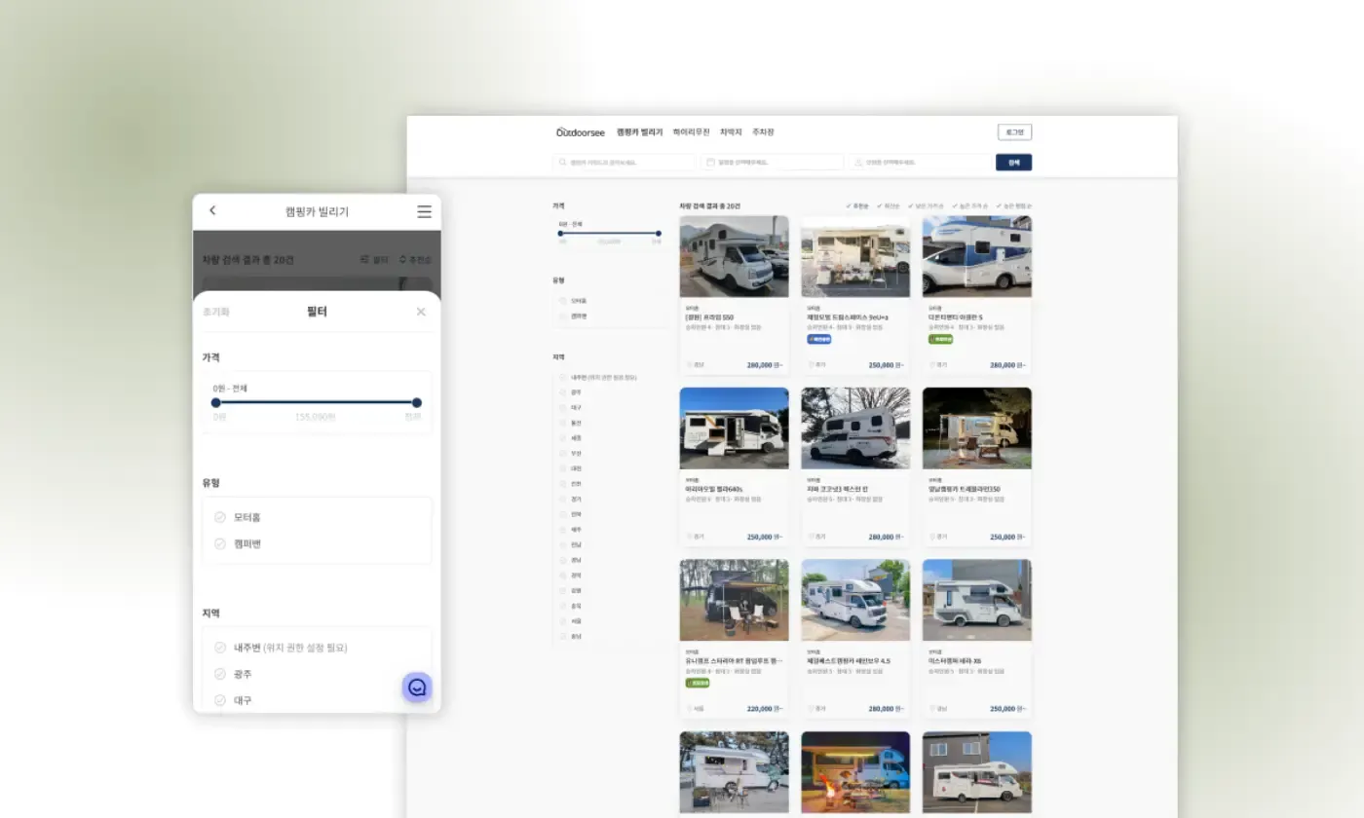Tap the back arrow in the mobile header
1364x818 pixels.
pyautogui.click(x=212, y=210)
